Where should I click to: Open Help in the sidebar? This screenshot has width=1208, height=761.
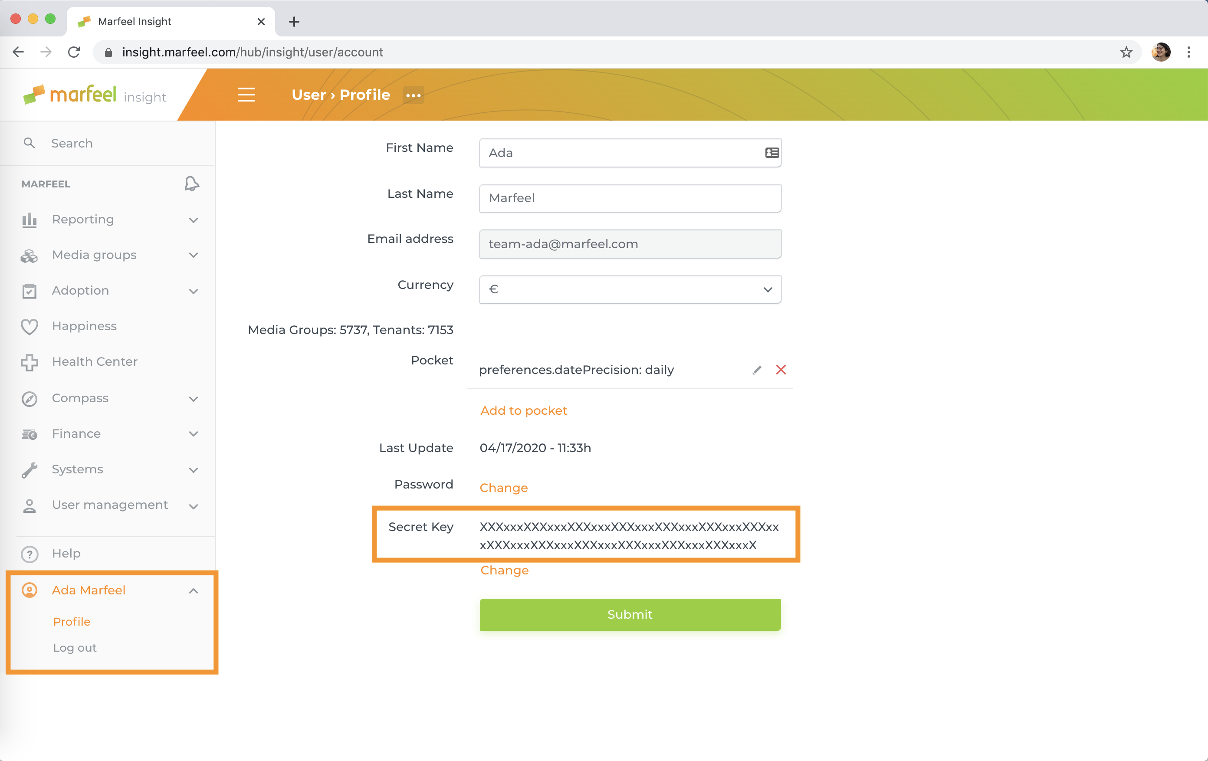pyautogui.click(x=66, y=553)
